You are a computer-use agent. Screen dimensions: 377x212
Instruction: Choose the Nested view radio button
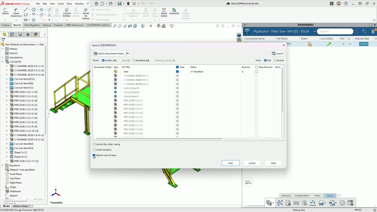tap(275, 60)
